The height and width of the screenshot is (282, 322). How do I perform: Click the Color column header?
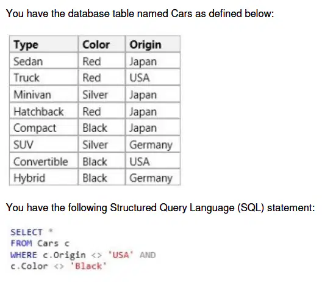coord(102,44)
